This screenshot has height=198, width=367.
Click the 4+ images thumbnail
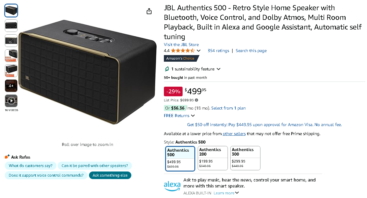[x=11, y=86]
